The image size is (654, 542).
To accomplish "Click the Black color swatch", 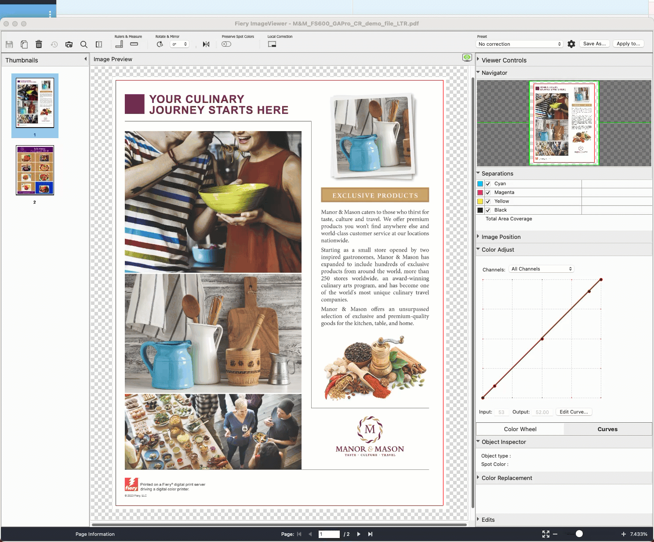I will [480, 210].
